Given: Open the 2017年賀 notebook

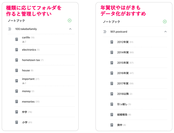Looking at the screenshot, I should pos(138,84).
